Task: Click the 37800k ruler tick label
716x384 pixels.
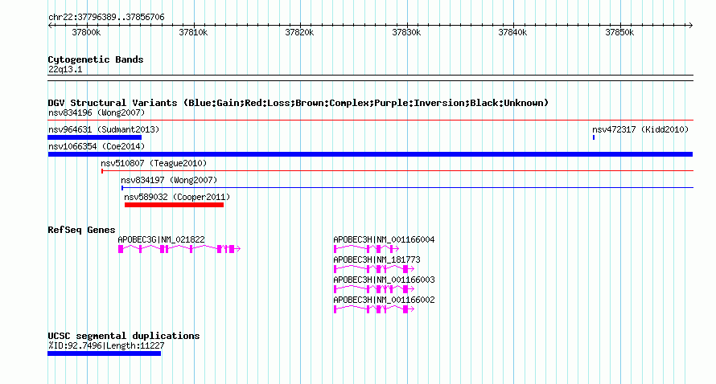Action: click(x=86, y=32)
